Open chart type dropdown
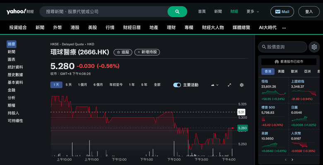This screenshot has width=323, height=165. pyautogui.click(x=215, y=85)
